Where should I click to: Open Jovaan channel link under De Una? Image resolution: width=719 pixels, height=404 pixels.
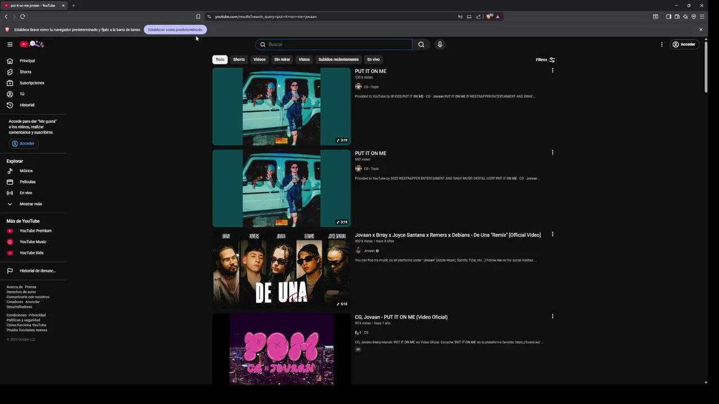(369, 251)
